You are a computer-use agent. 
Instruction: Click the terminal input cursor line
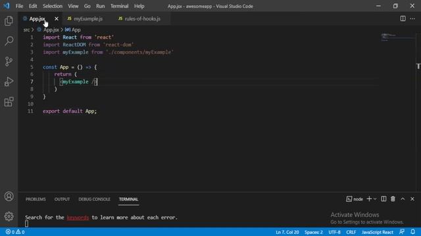[x=26, y=224]
